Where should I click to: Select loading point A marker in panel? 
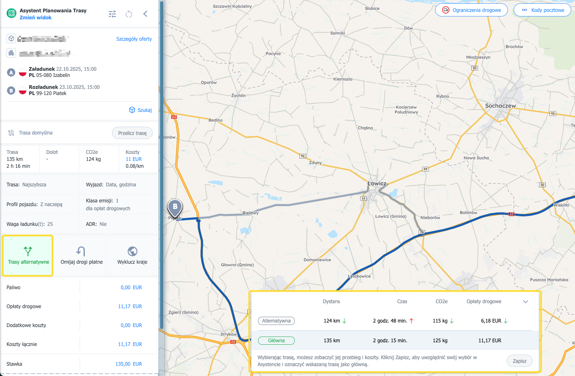[x=11, y=72]
